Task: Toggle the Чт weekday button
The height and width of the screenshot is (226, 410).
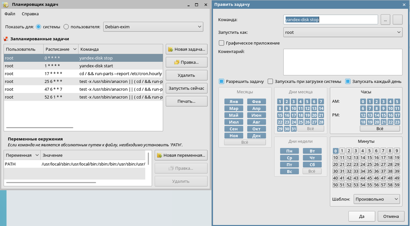Action: coord(312,158)
